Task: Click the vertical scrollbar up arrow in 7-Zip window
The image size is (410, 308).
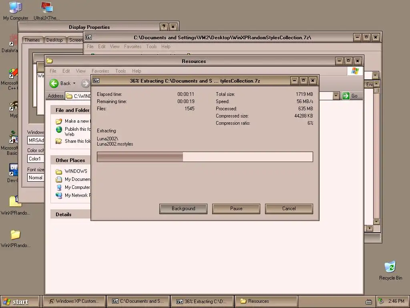Action: 376,84
